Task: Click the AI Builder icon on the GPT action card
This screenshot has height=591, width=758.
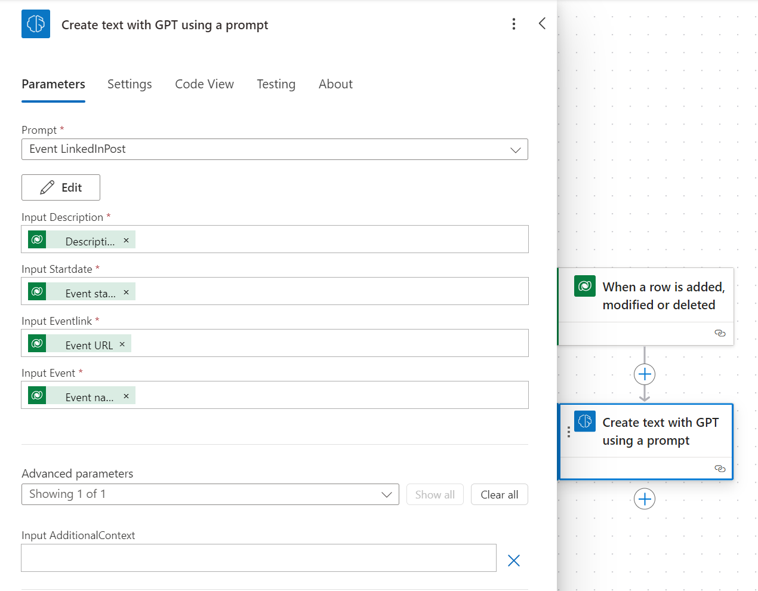Action: pyautogui.click(x=584, y=421)
